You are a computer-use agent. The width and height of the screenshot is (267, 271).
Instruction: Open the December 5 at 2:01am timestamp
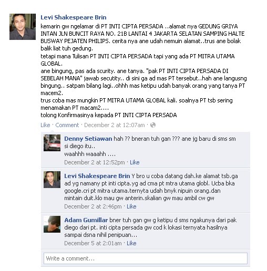click(x=93, y=243)
